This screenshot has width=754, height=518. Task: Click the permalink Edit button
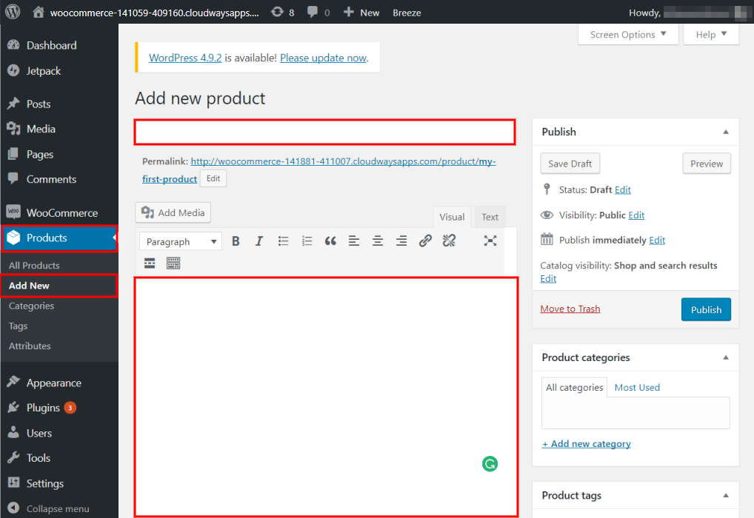click(x=213, y=178)
